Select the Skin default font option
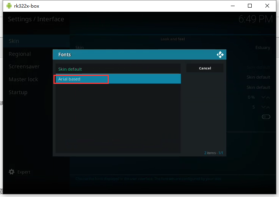 118,69
